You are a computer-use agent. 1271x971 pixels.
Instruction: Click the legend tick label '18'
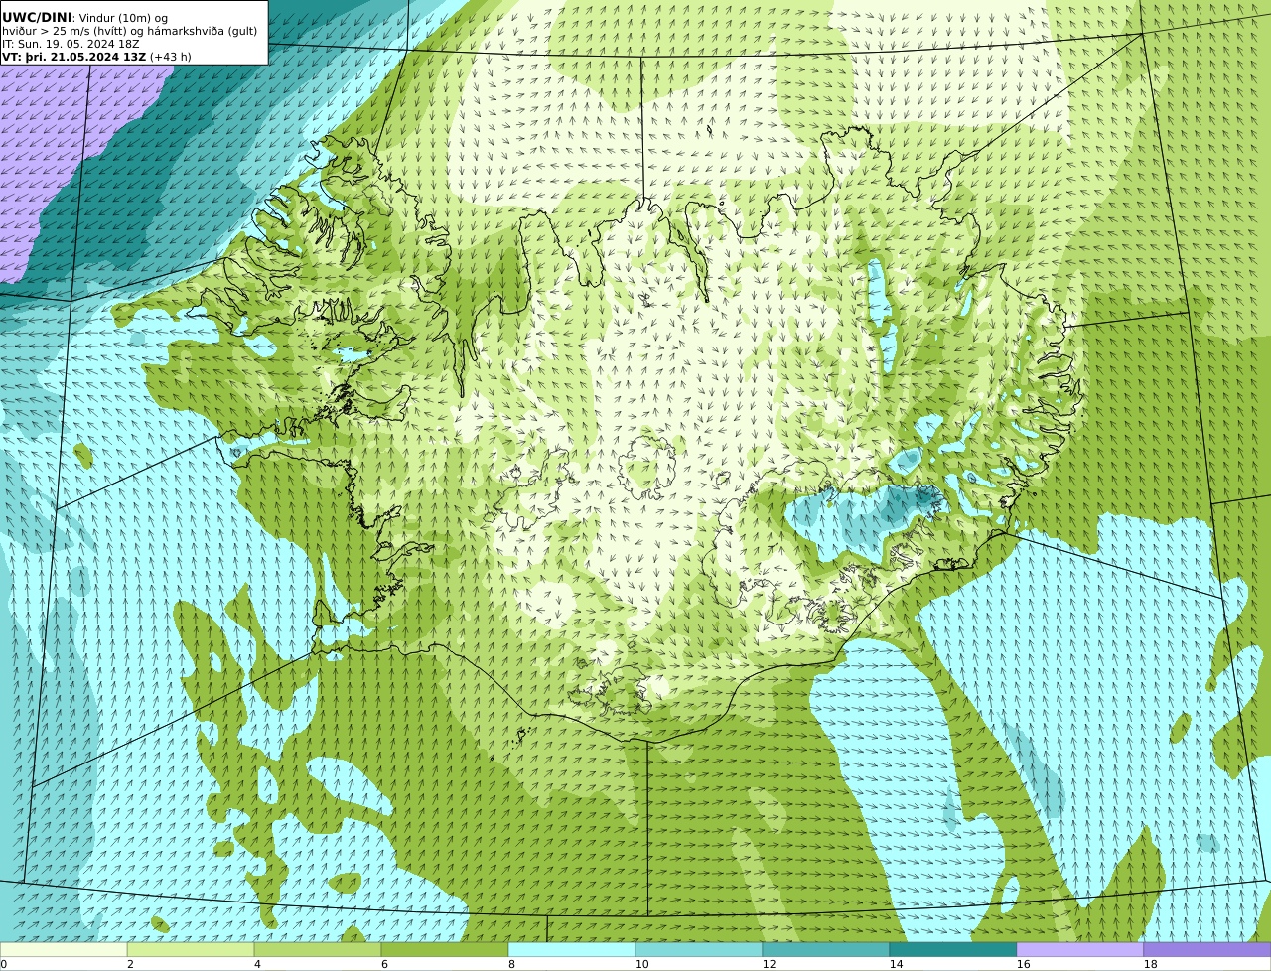(1151, 964)
